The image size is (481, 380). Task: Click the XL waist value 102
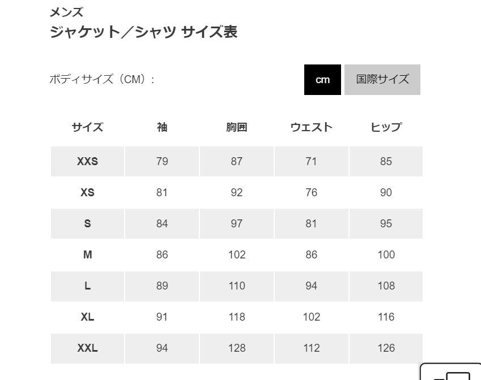coord(312,317)
